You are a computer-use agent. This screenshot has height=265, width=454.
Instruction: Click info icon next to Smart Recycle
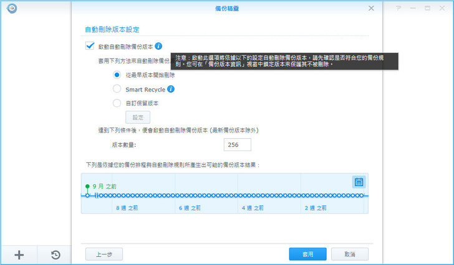pyautogui.click(x=171, y=89)
